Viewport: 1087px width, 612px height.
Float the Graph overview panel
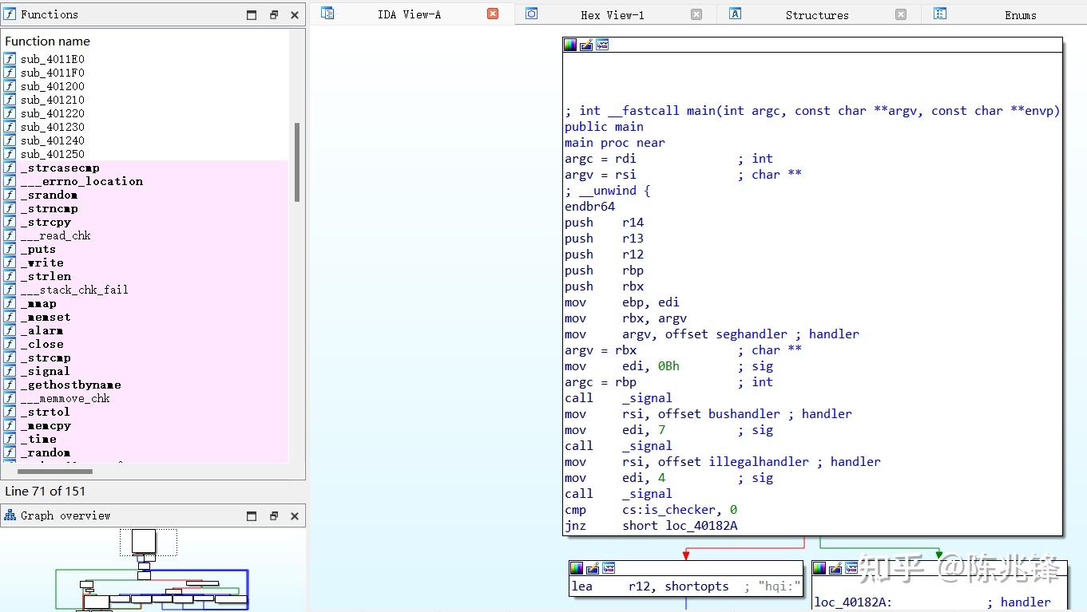point(273,516)
